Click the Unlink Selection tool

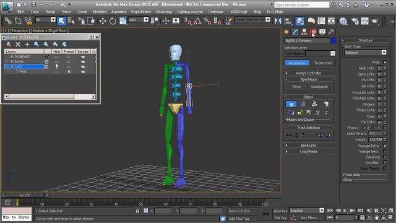tap(18, 21)
